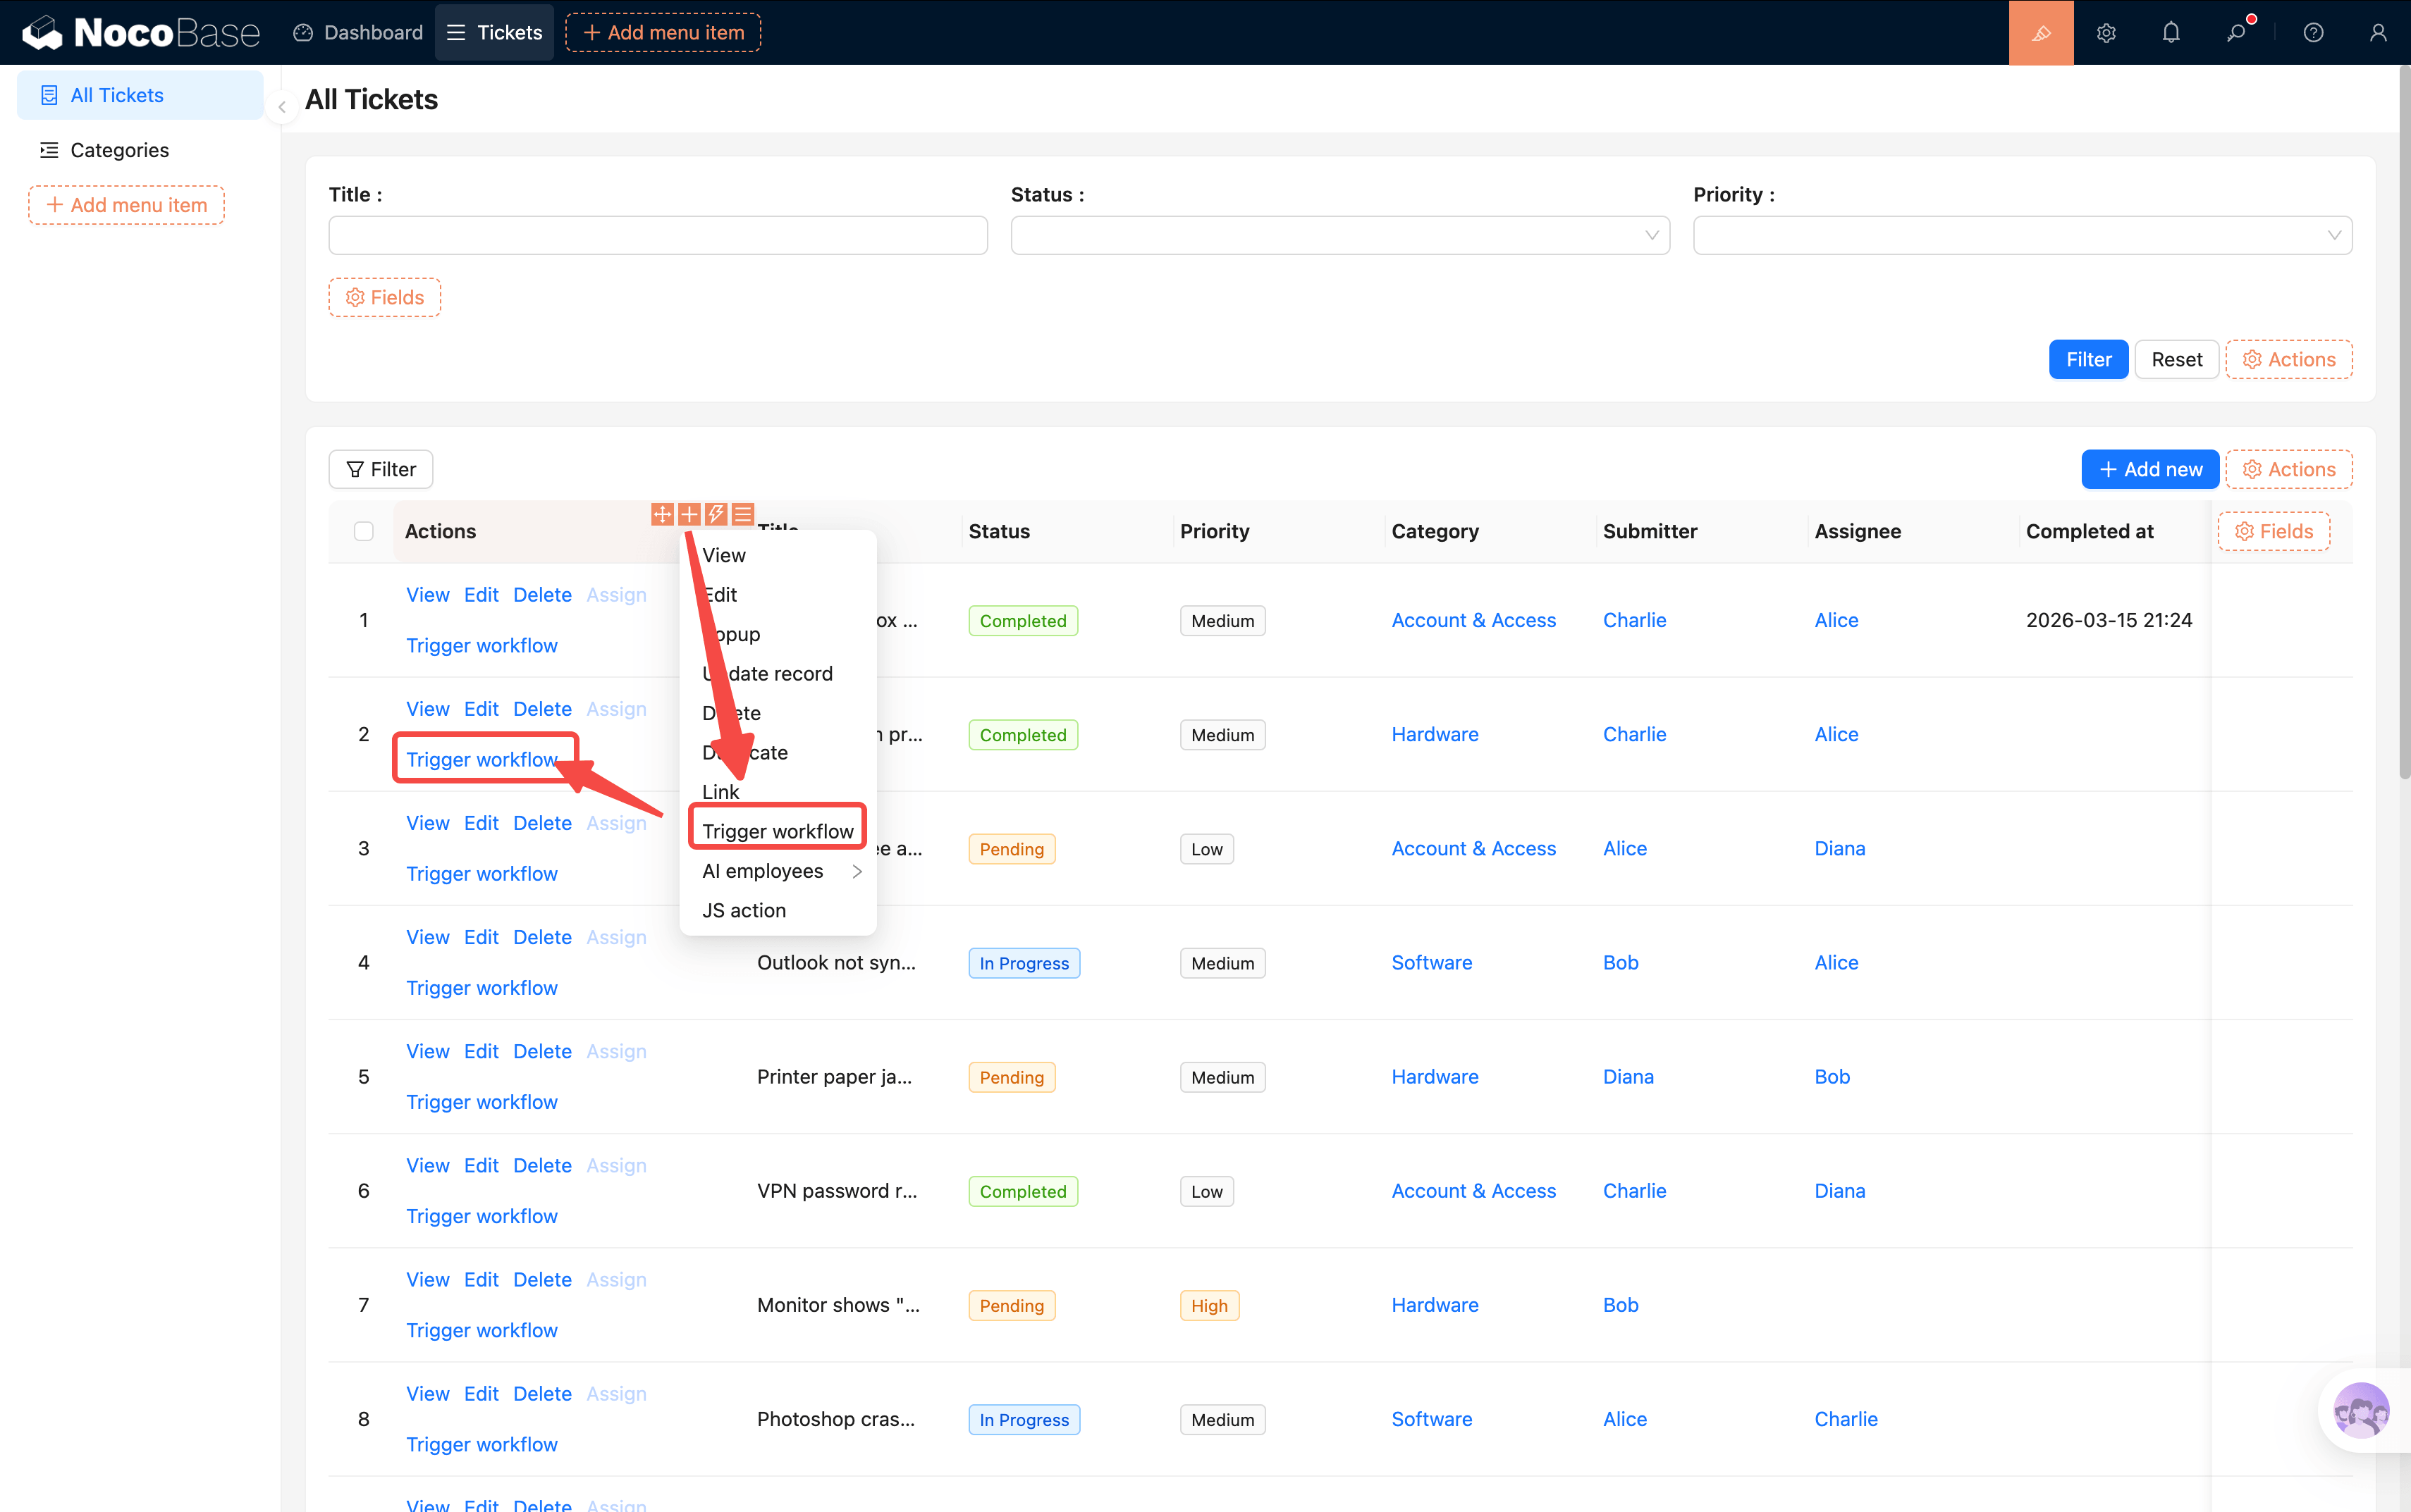Click into the Title filter input
This screenshot has height=1512, width=2411.
pyautogui.click(x=657, y=236)
